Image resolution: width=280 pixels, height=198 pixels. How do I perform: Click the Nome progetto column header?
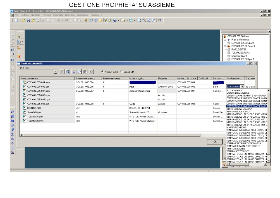pyautogui.click(x=143, y=78)
